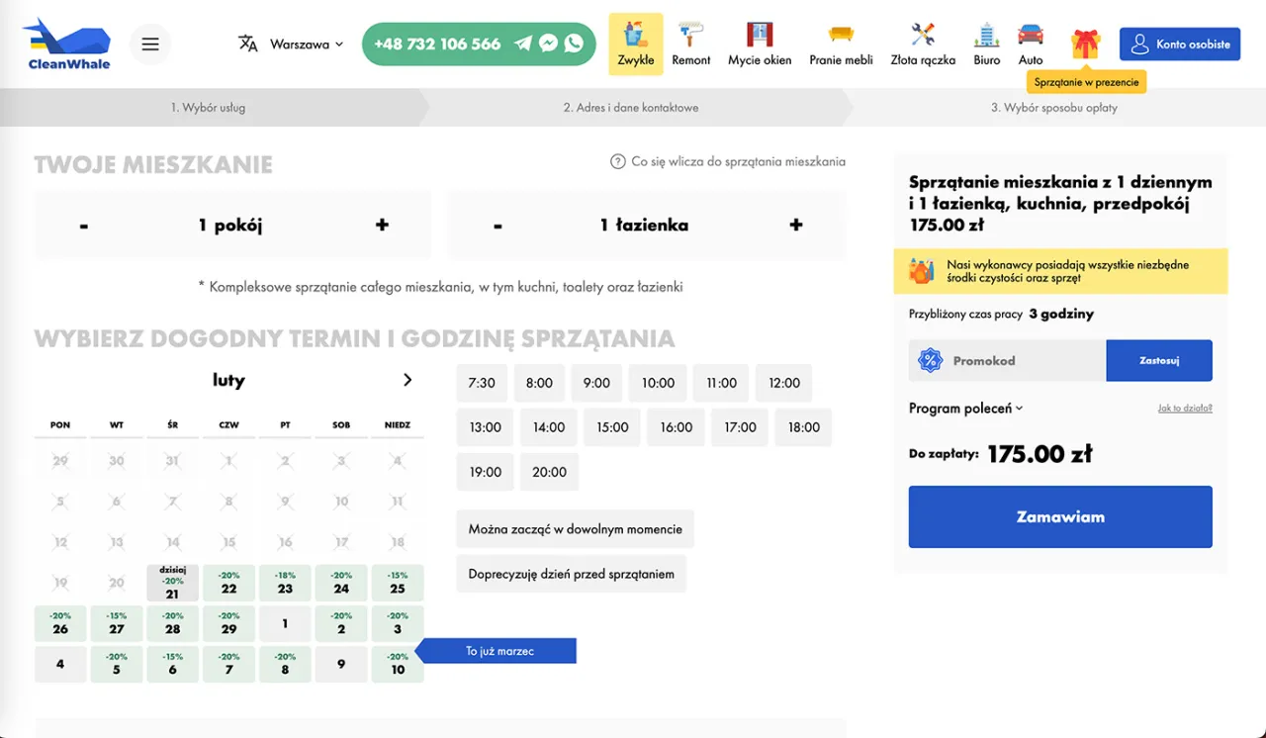Toggle Można zacząć w dowolnym momencie option
Viewport: 1266px width, 738px height.
(x=576, y=529)
